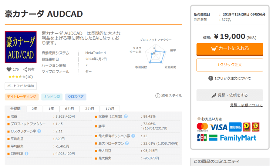Click the price ￥19,000
The height and width of the screenshot is (167, 273).
click(230, 36)
